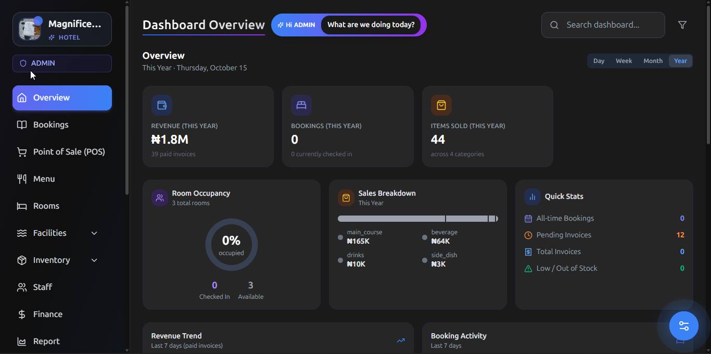Switch the overview range to Week

click(x=624, y=61)
